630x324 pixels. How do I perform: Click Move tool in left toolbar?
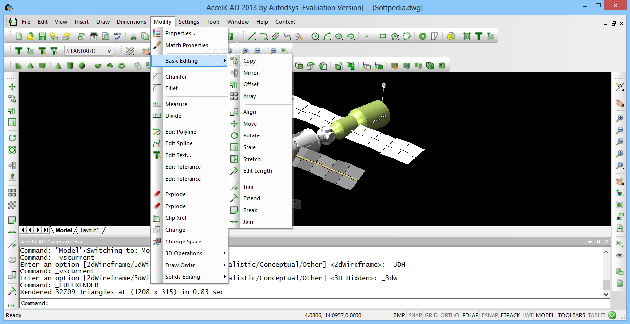12,87
